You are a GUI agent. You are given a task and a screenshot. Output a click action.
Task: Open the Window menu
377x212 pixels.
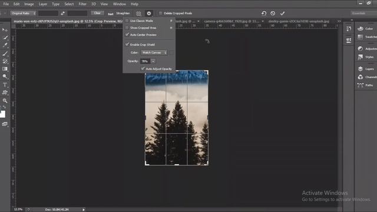119,4
